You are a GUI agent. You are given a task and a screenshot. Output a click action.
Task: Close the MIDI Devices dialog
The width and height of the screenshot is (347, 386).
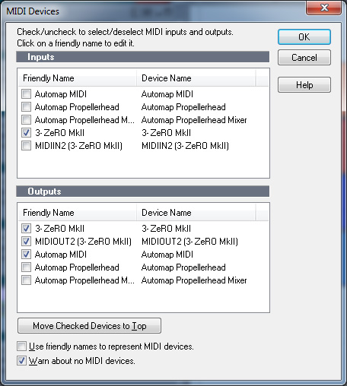(324, 8)
